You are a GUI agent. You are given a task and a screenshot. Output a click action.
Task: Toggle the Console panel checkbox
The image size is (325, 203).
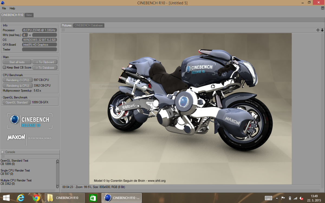(2, 152)
